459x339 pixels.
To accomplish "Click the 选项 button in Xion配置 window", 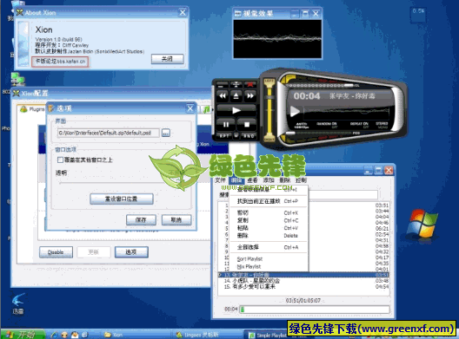I will 131,252.
